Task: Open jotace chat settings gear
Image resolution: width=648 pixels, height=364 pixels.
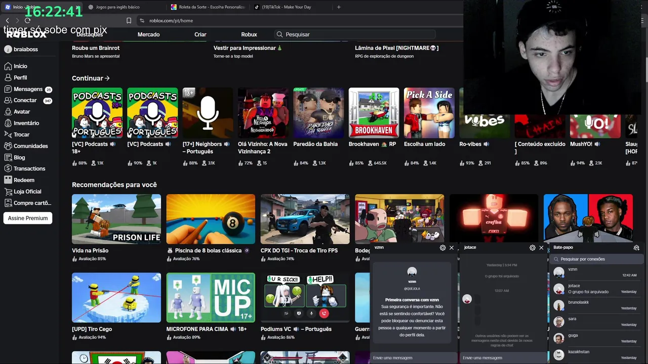Action: click(x=533, y=248)
